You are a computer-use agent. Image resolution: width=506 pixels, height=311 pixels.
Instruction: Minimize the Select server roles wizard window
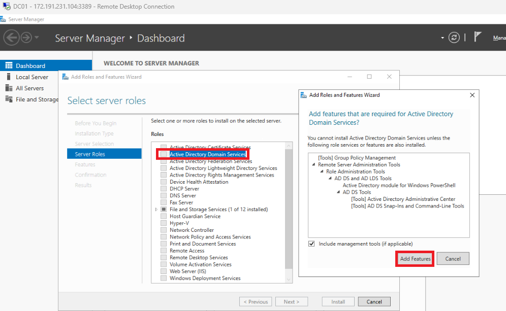[x=350, y=77]
